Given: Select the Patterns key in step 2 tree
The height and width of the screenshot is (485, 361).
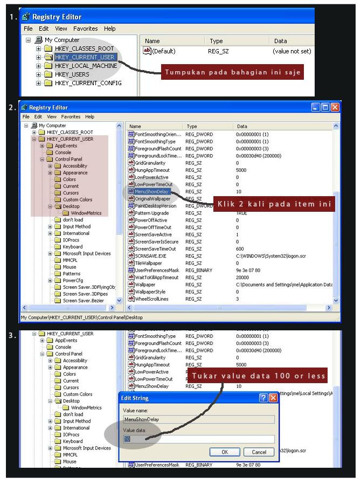Looking at the screenshot, I should click(x=72, y=274).
